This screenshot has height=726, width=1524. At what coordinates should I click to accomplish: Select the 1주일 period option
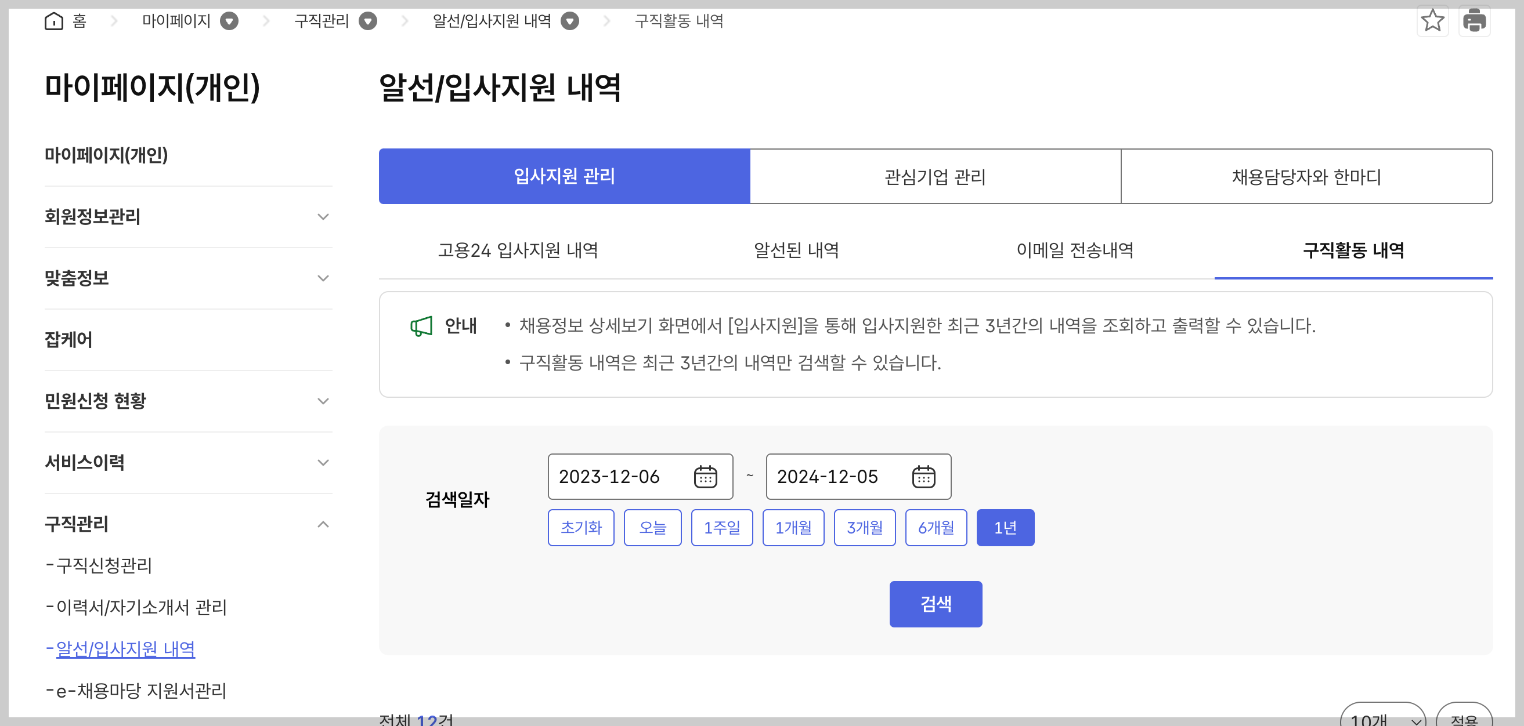pos(722,527)
